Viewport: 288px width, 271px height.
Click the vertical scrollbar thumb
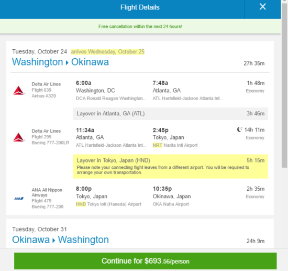(x=284, y=85)
